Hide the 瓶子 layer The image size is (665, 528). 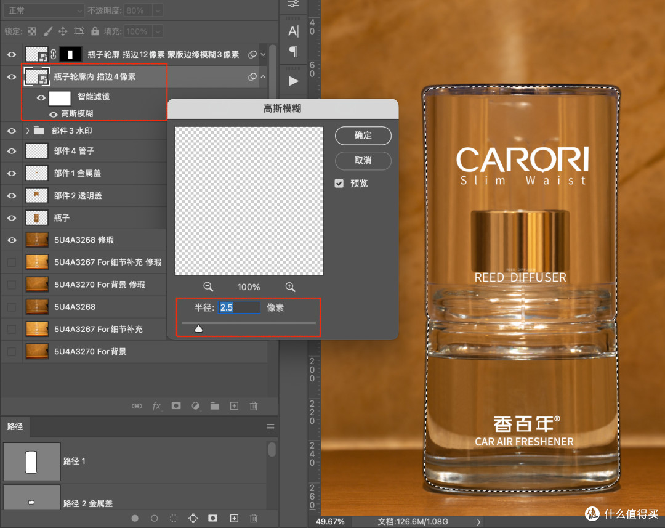click(12, 217)
